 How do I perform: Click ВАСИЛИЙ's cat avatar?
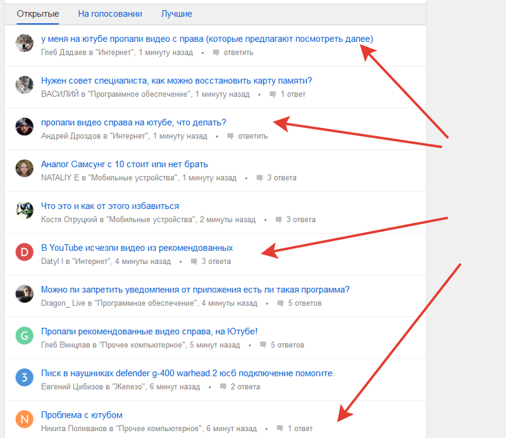coord(25,85)
